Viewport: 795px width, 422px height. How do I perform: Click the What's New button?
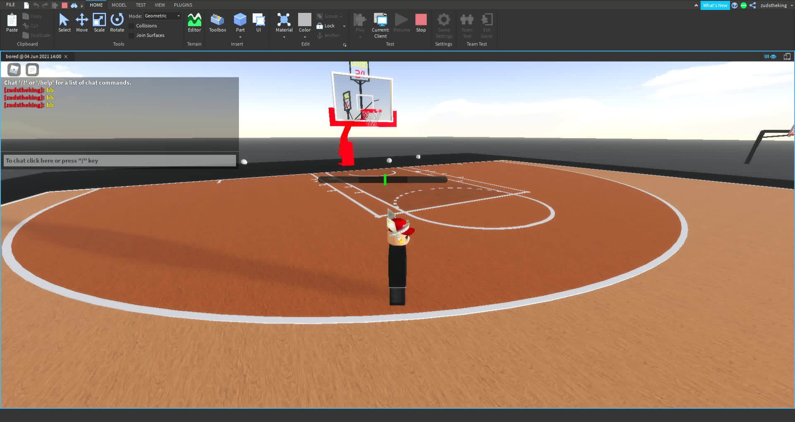pos(715,5)
